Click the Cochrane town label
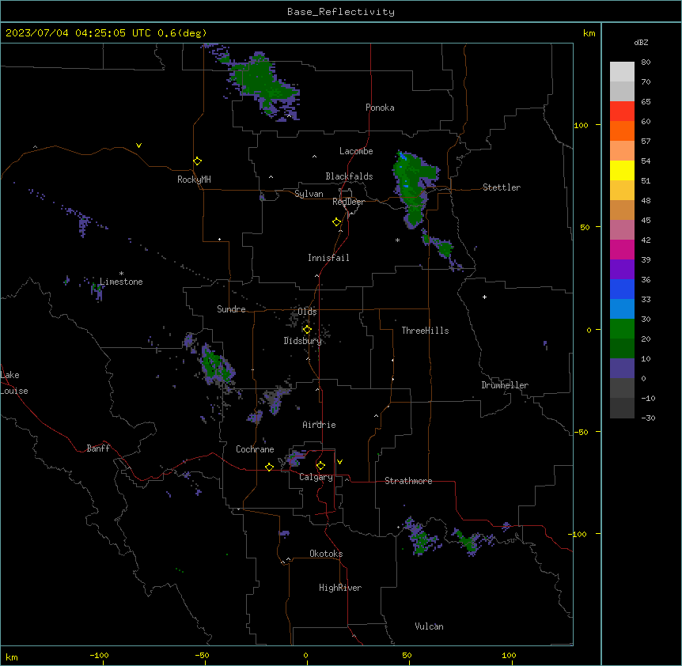The image size is (682, 666). pos(255,449)
